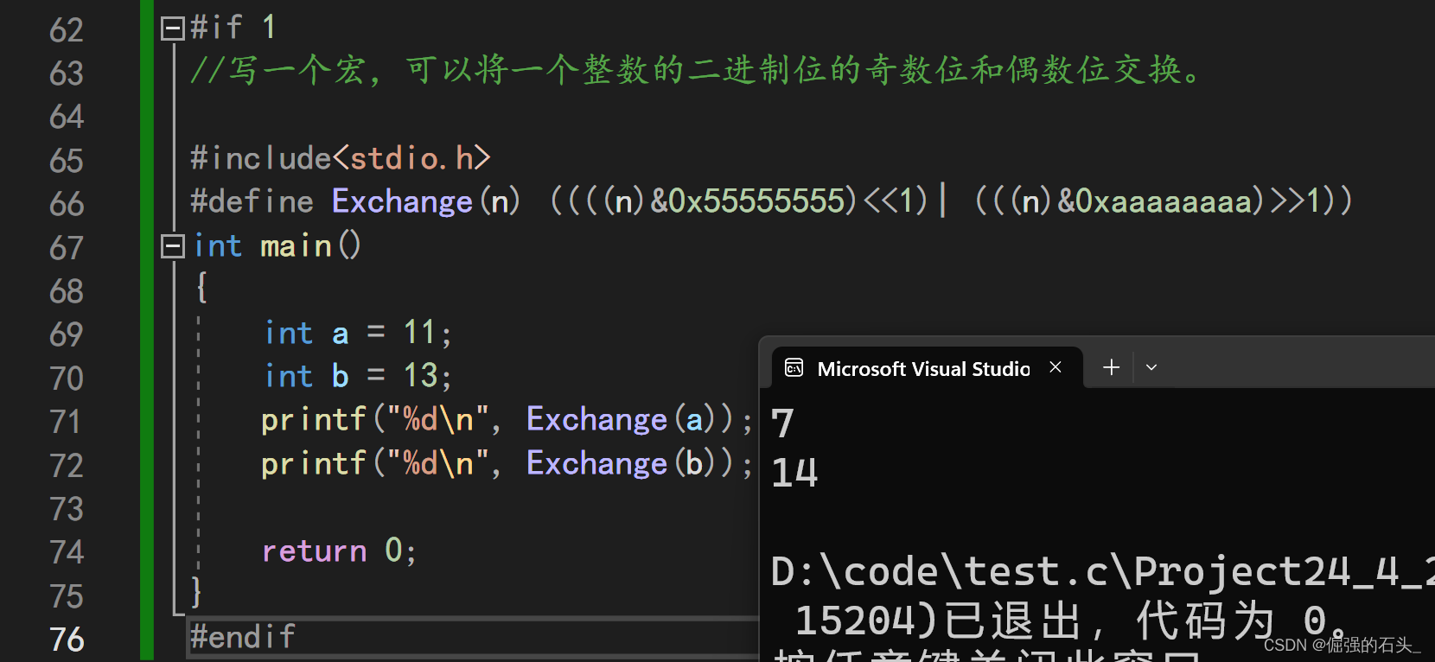Viewport: 1435px width, 662px height.
Task: Click line number 66 in the gutter
Action: 67,204
